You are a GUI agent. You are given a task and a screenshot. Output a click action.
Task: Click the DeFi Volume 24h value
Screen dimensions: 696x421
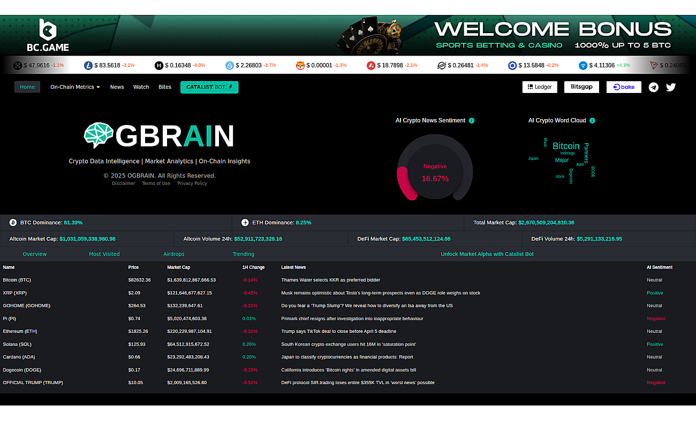[599, 239]
